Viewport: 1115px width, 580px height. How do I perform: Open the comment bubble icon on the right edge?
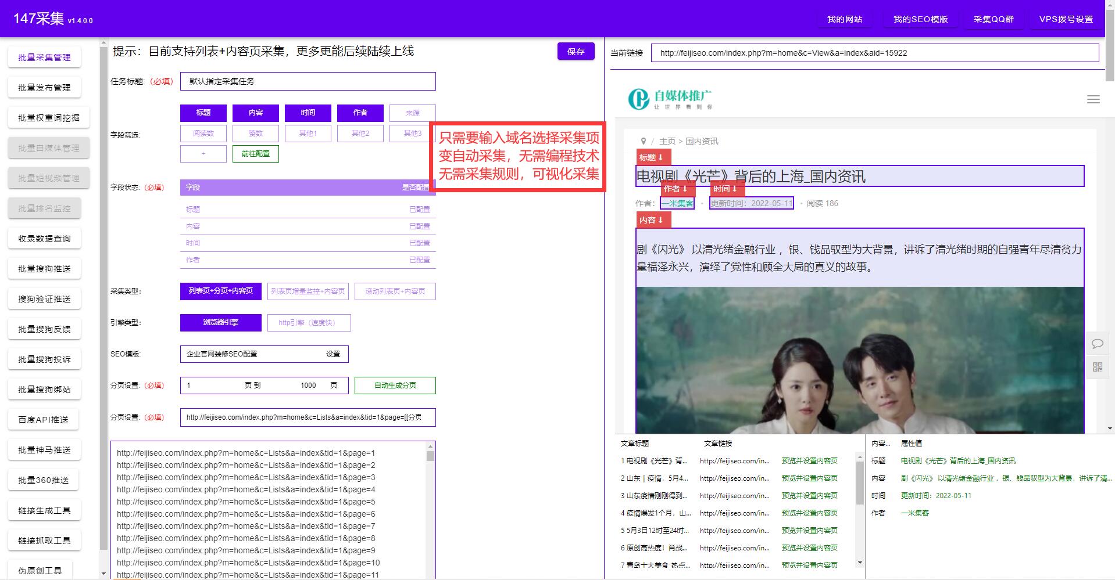tap(1098, 344)
